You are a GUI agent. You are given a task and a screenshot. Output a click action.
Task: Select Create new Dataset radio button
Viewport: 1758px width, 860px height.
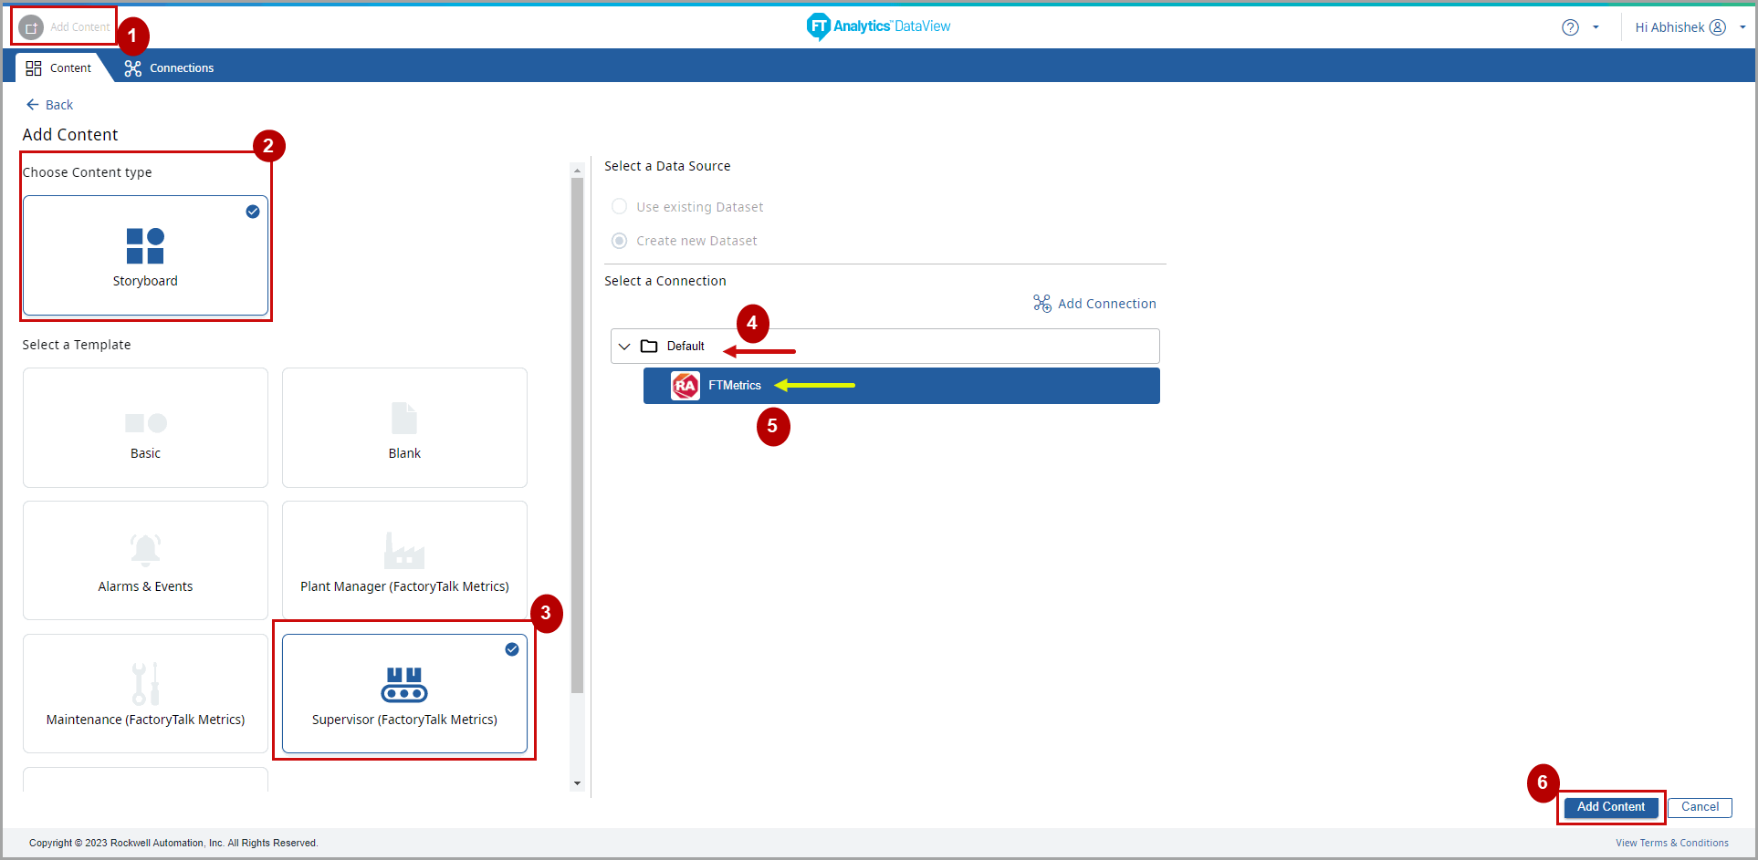(x=620, y=241)
